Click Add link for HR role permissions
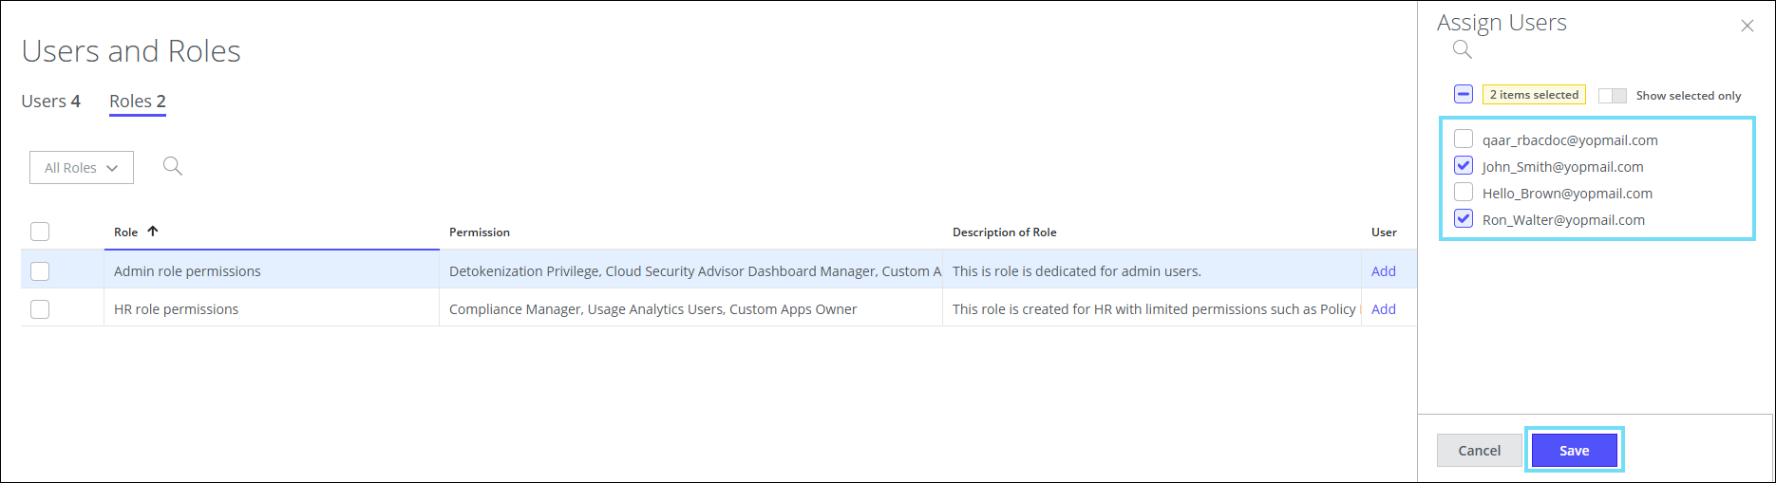This screenshot has height=483, width=1776. pos(1383,309)
